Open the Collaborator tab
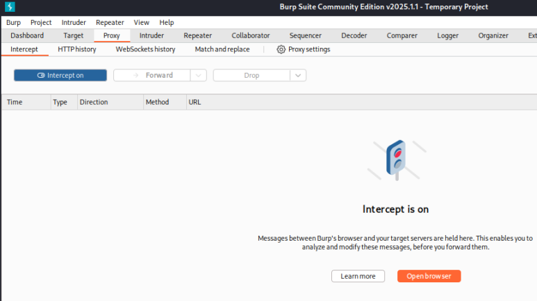Viewport: 537px width, 301px height. [x=251, y=35]
